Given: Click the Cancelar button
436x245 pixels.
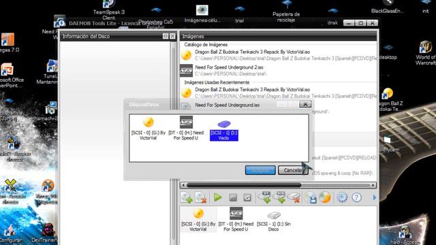Looking at the screenshot, I should pos(293,170).
